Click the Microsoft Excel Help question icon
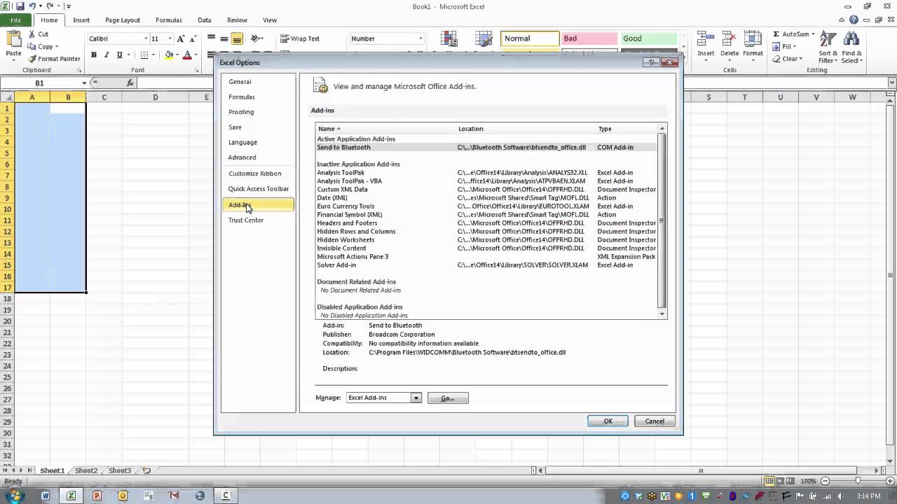This screenshot has width=897, height=504. (854, 20)
